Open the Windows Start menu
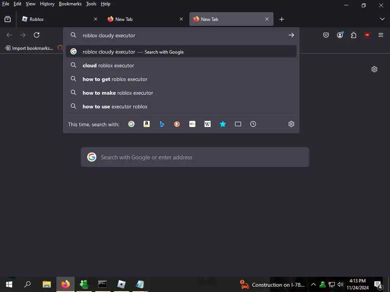This screenshot has height=292, width=390. 9,284
